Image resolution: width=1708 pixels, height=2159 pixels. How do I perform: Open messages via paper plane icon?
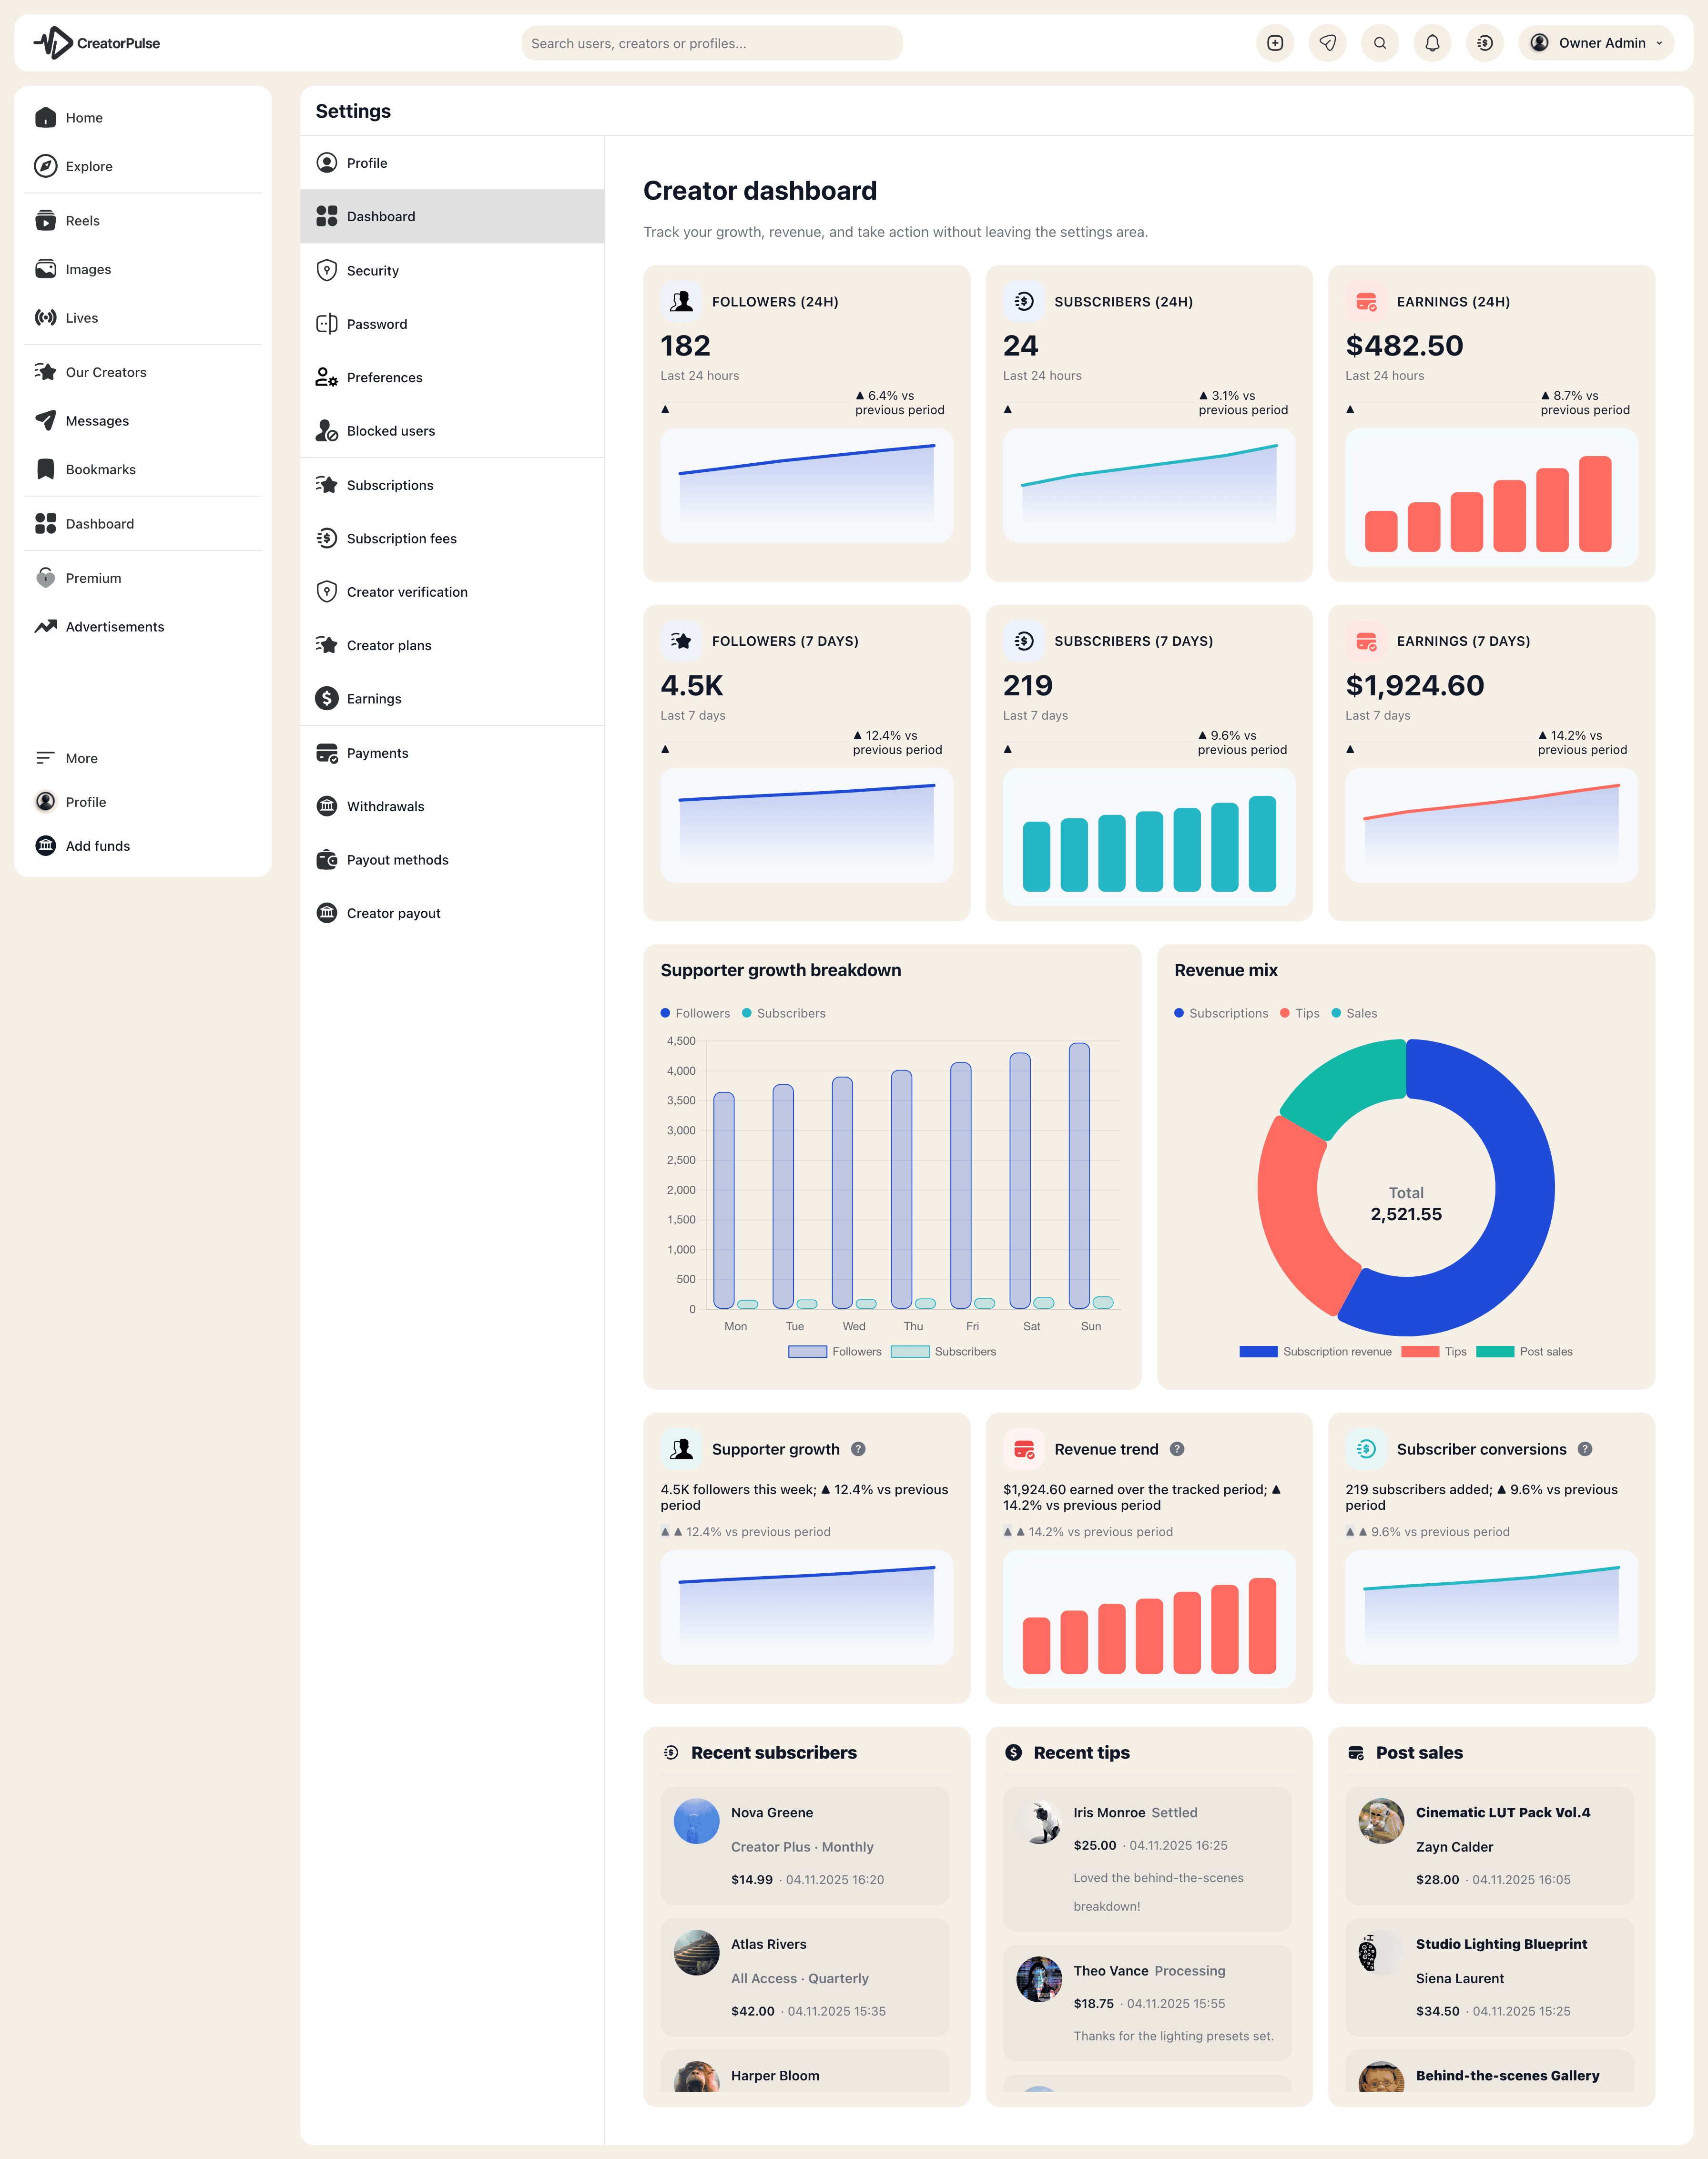pyautogui.click(x=1327, y=43)
